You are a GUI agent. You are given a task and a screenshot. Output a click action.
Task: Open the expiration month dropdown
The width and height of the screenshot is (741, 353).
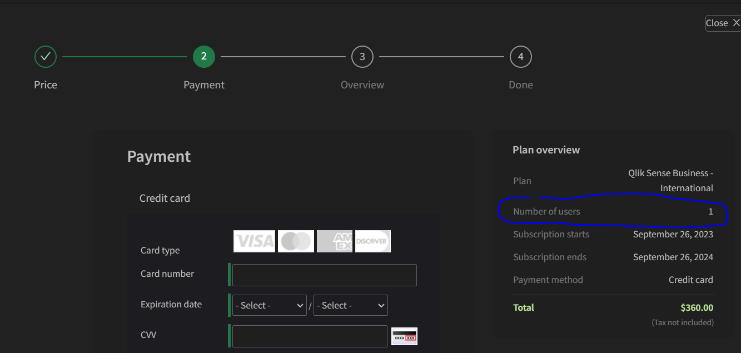269,305
